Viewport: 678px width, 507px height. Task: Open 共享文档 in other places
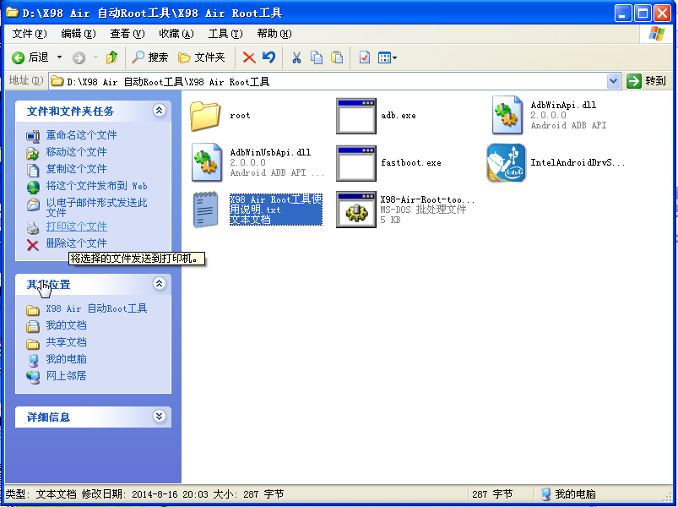tap(66, 342)
